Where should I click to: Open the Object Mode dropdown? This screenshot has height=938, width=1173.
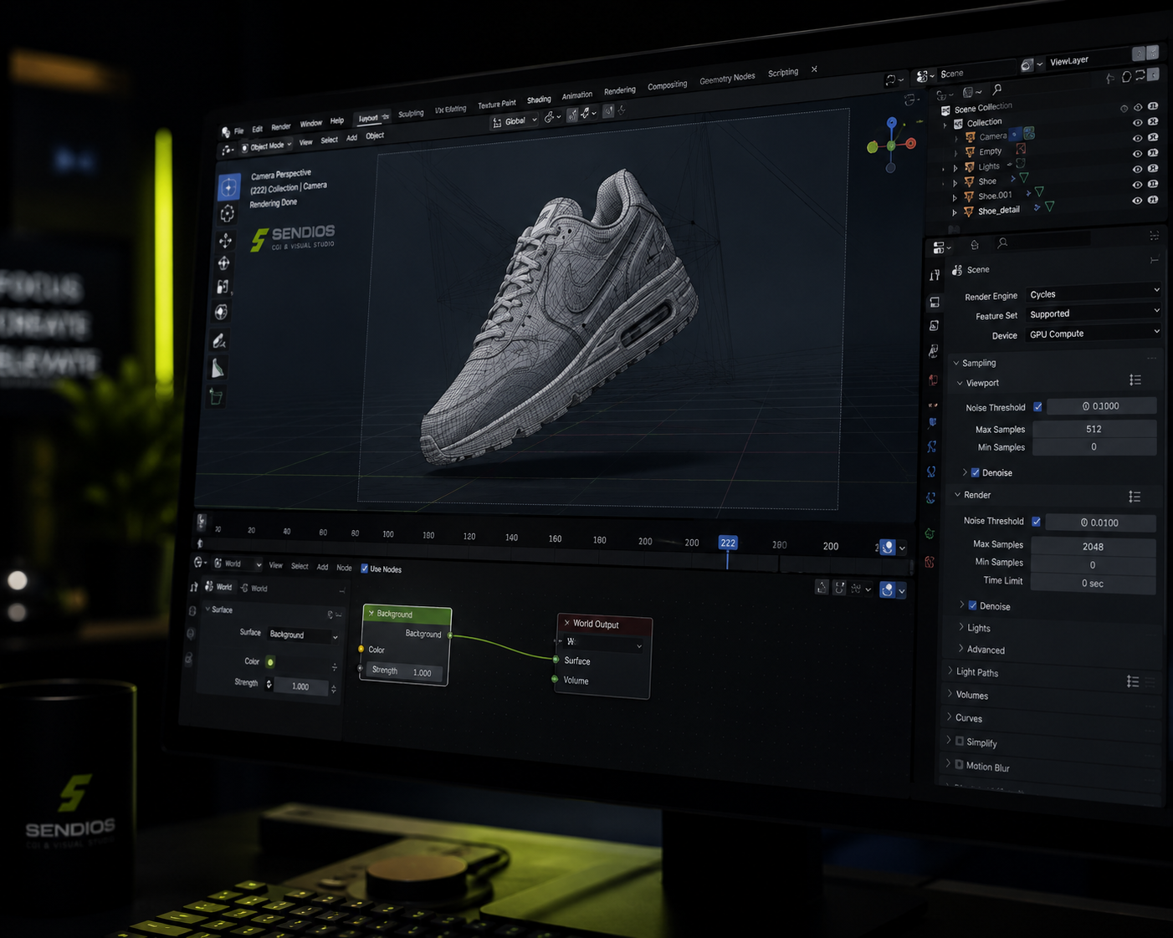[267, 146]
